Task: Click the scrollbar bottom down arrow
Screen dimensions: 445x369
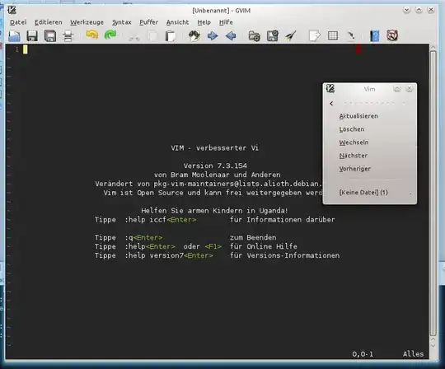Action: (433, 346)
